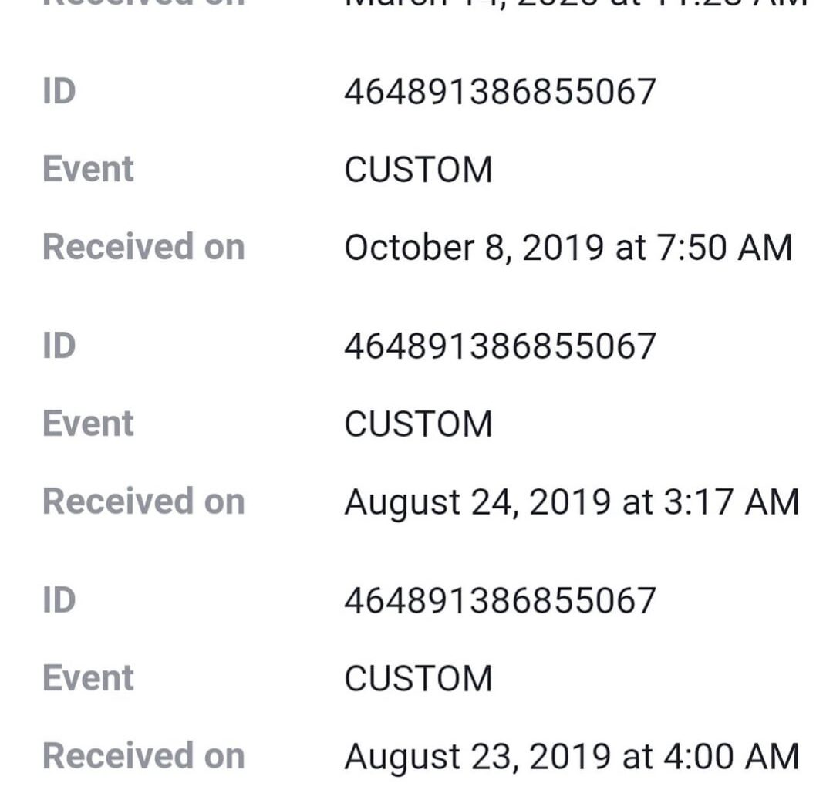Click Received on label beside August 24 date

tap(143, 502)
